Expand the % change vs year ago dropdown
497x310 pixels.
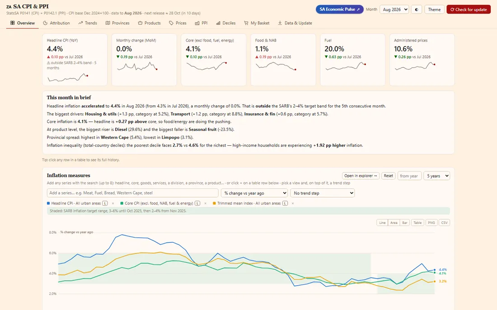[x=254, y=193]
